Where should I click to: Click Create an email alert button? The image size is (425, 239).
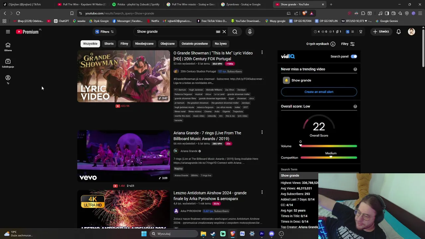point(319,92)
